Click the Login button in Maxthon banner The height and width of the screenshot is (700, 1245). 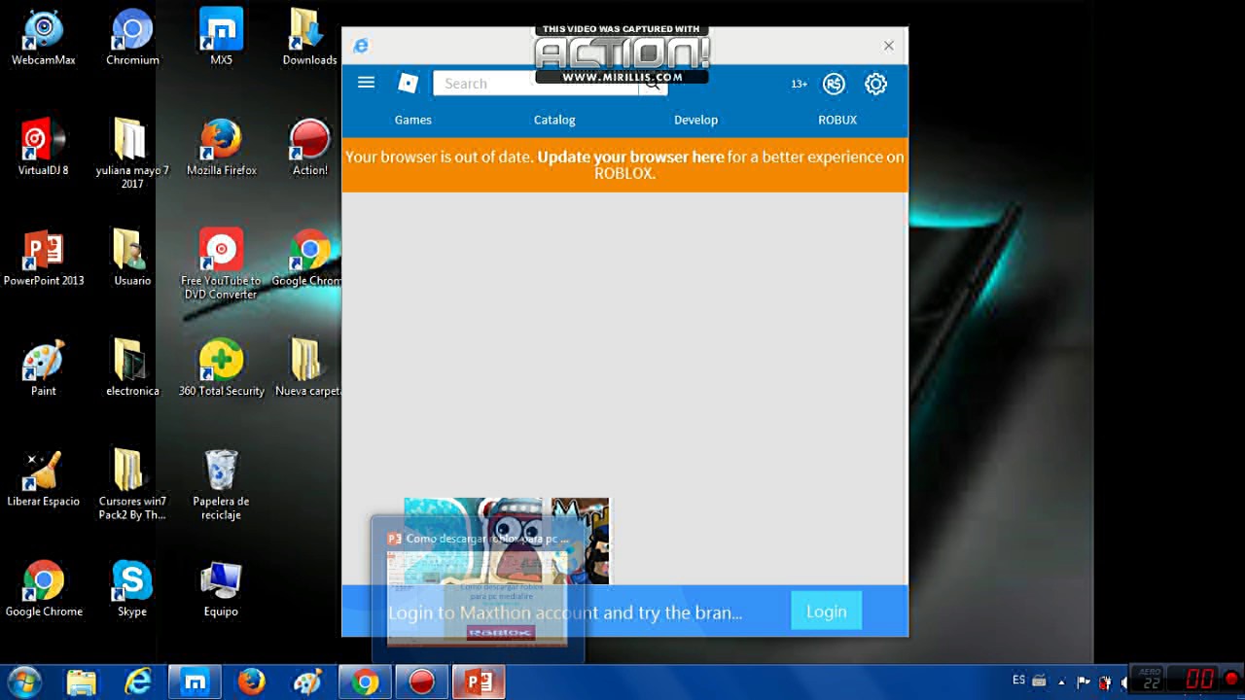[x=826, y=611]
